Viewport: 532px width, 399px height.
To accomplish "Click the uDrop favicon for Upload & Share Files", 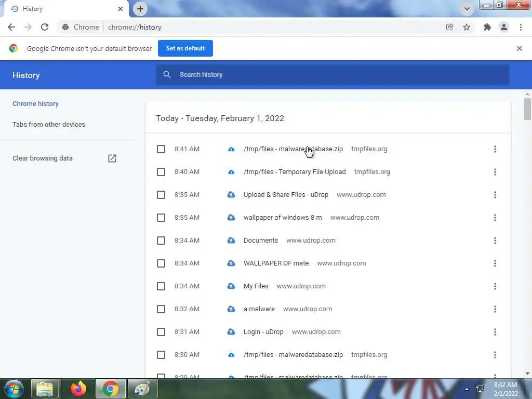I will coord(231,195).
